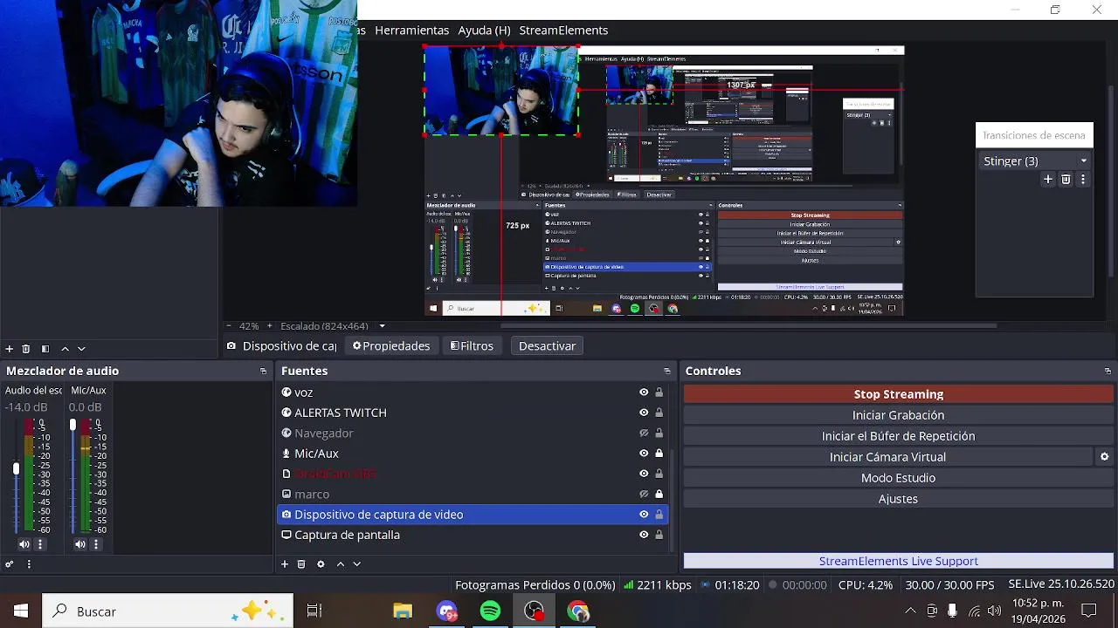This screenshot has height=628, width=1118.
Task: Open Chrome from the taskbar
Action: pyautogui.click(x=577, y=611)
